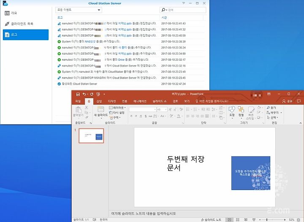Click the Quick Styles (빠른 스타일) icon
The image size is (304, 222).
[x=251, y=110]
